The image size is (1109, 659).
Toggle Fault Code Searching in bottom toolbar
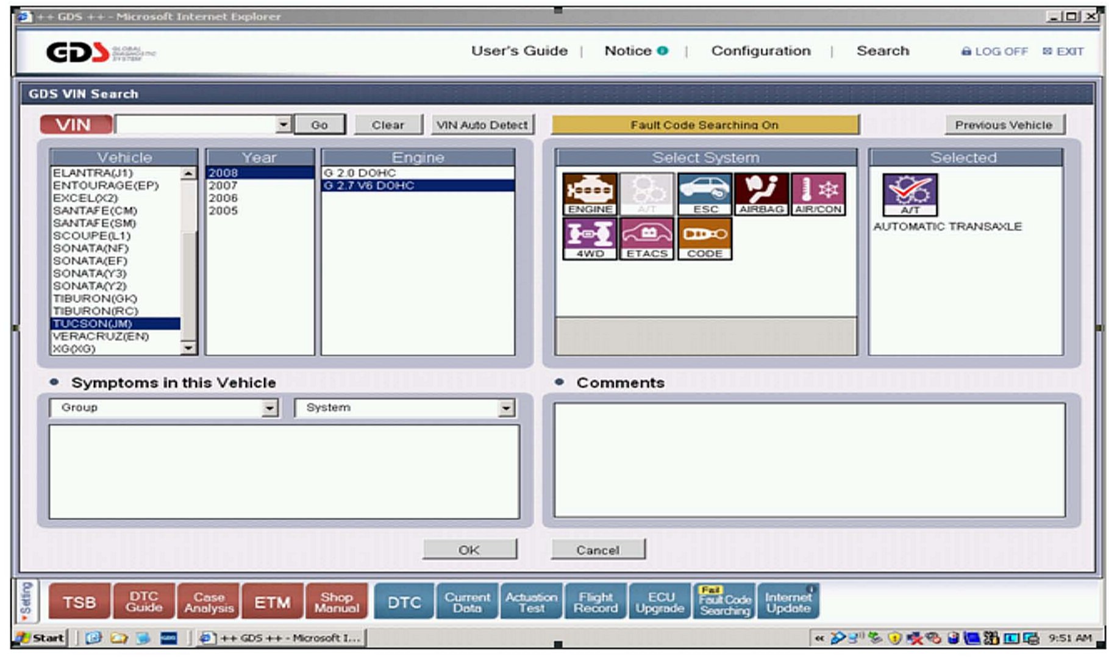724,602
